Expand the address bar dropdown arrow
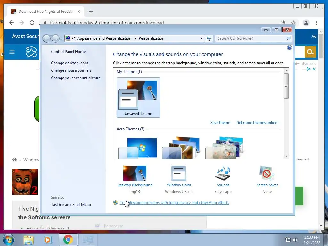This screenshot has height=246, width=328. [x=201, y=38]
